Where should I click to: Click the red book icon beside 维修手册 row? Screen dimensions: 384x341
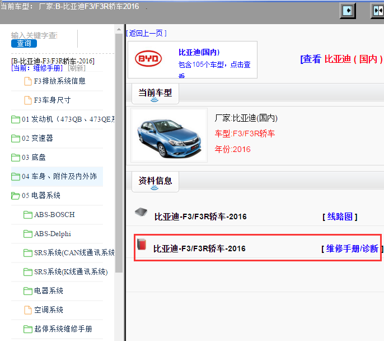142,244
